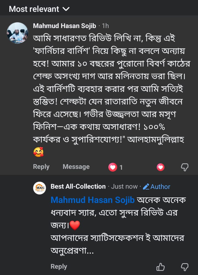Viewport: 198px width, 275px height.
Task: Click Mahmud Hasan Sojib's profile picture
Action: (17, 33)
